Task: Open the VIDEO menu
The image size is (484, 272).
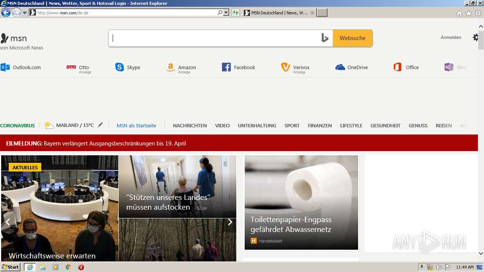Action: click(222, 125)
